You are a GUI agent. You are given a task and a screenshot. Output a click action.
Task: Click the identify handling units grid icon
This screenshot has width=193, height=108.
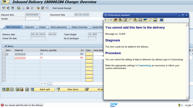(x=47, y=8)
